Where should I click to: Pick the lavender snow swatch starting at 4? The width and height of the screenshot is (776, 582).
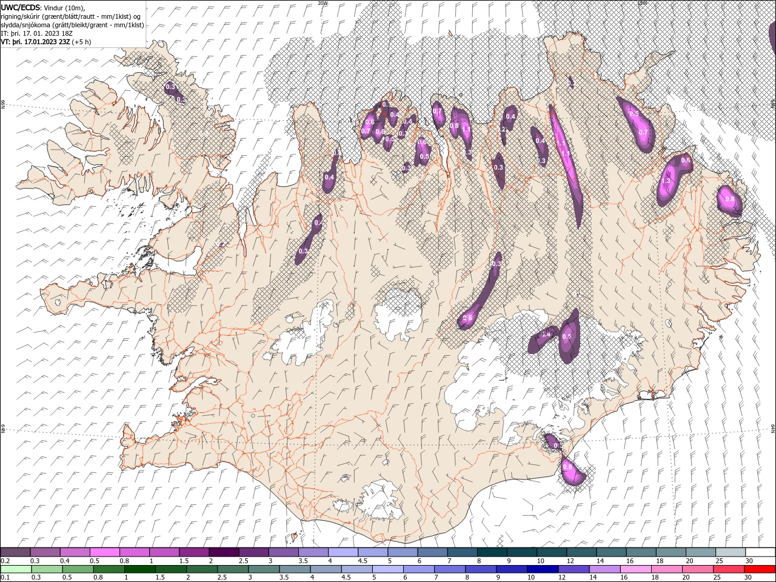tap(343, 552)
